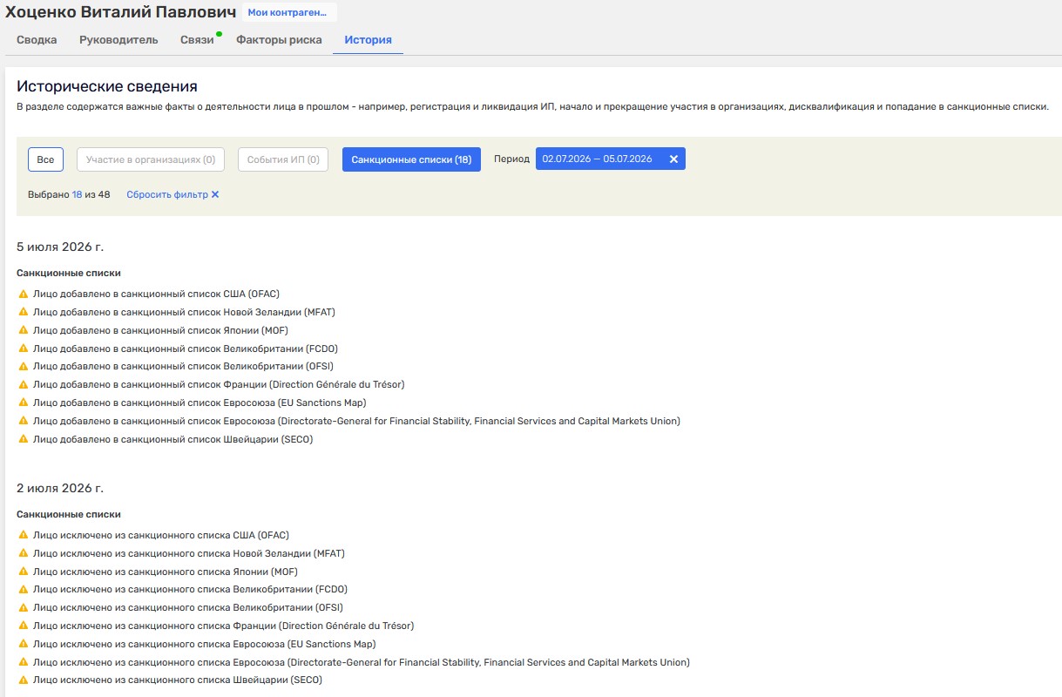Go to the Руководитель tab

pos(118,40)
